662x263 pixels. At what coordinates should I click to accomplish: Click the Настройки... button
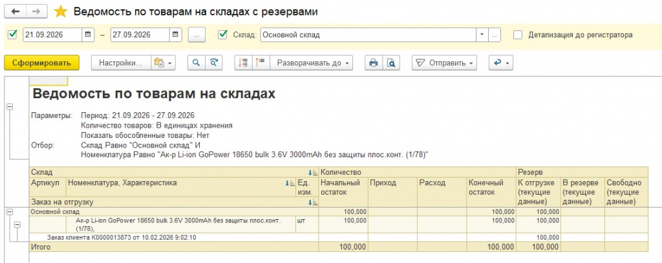[121, 63]
